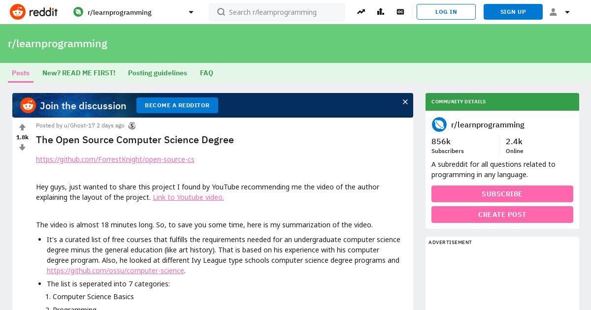Open the OC original content icon
This screenshot has width=591, height=310.
(x=400, y=12)
